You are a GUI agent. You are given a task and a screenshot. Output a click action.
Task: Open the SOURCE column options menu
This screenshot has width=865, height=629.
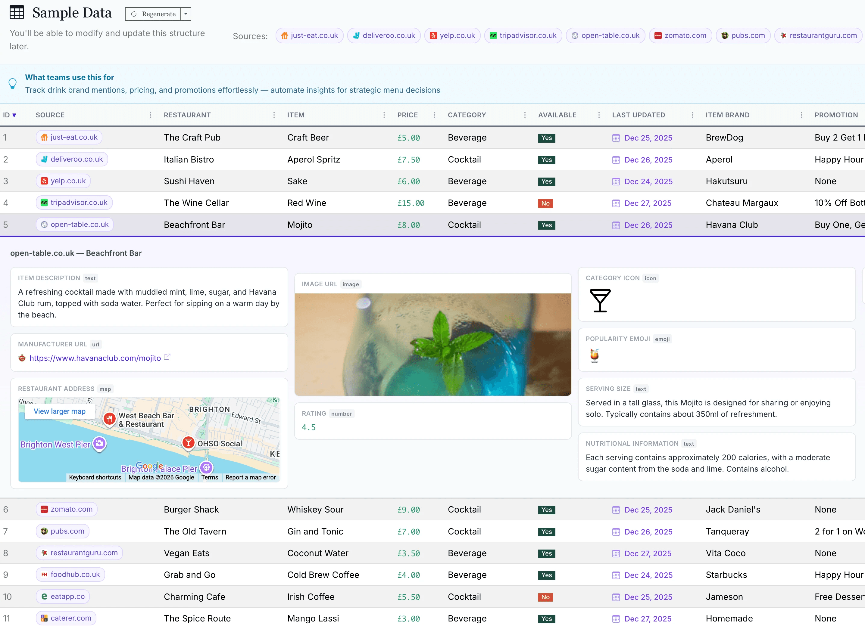point(150,115)
